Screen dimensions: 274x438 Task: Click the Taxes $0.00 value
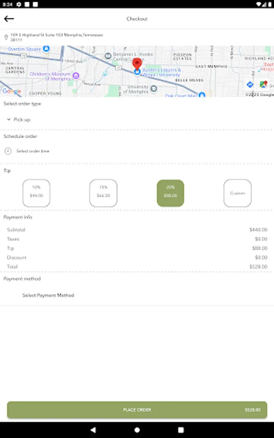[x=261, y=239]
